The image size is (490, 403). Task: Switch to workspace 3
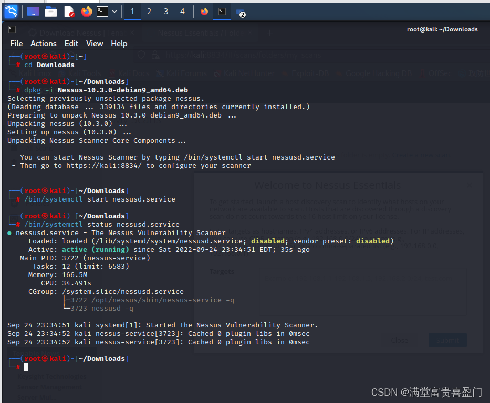(166, 12)
